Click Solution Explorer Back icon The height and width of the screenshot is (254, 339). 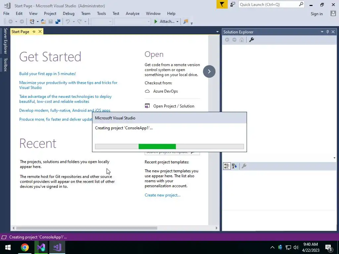[x=227, y=40]
